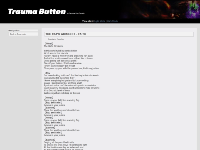Click lyric 'Word around the block is'
200x150 pixels.
pos(56,53)
